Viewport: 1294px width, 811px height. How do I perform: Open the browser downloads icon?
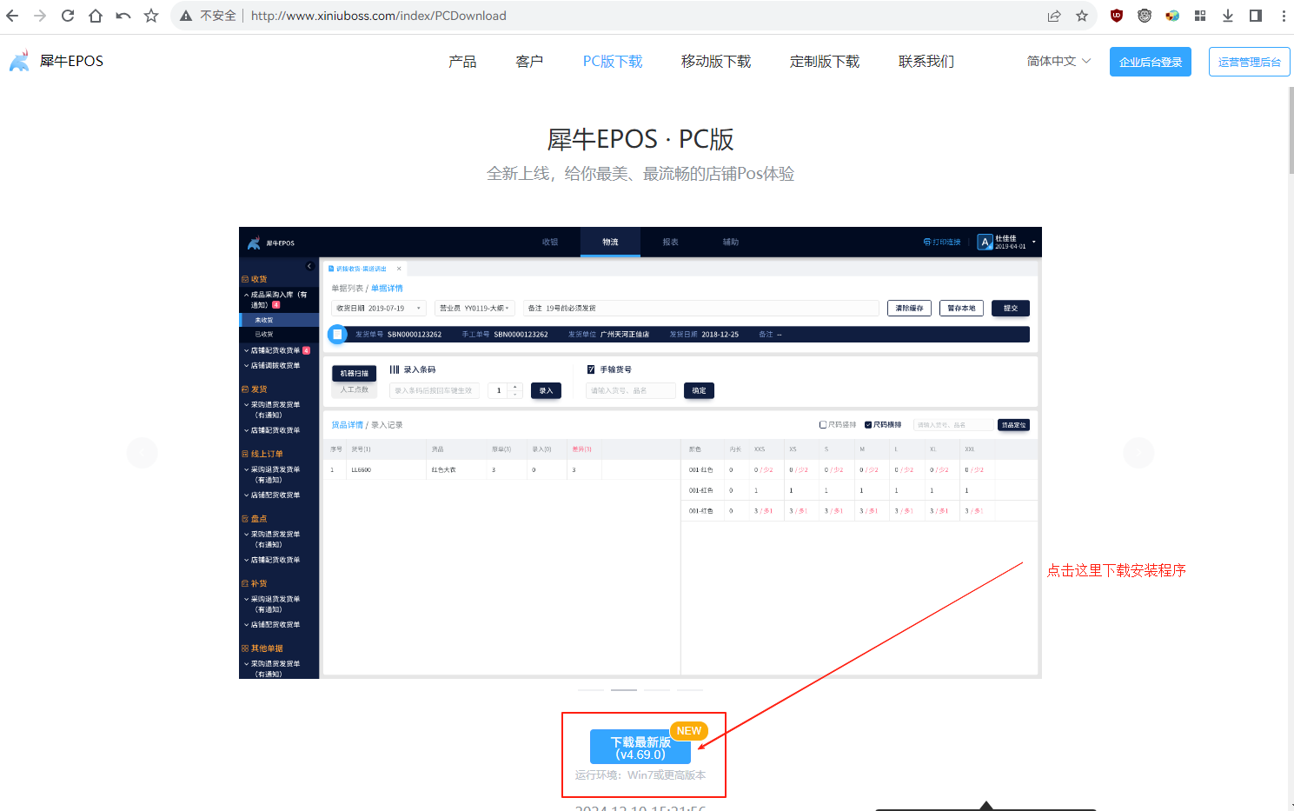click(1228, 16)
